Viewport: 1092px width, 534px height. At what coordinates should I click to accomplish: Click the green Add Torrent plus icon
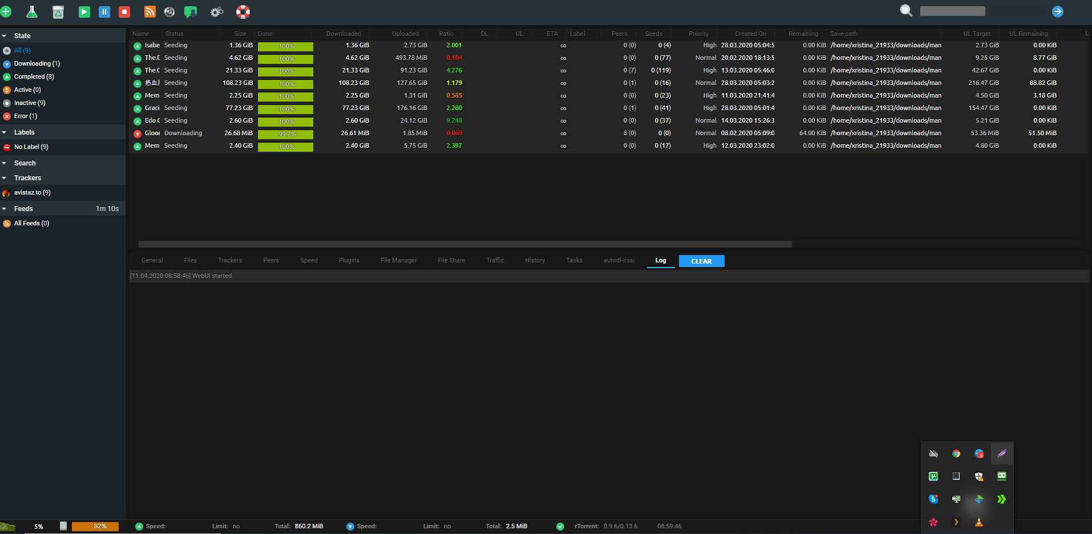[6, 11]
